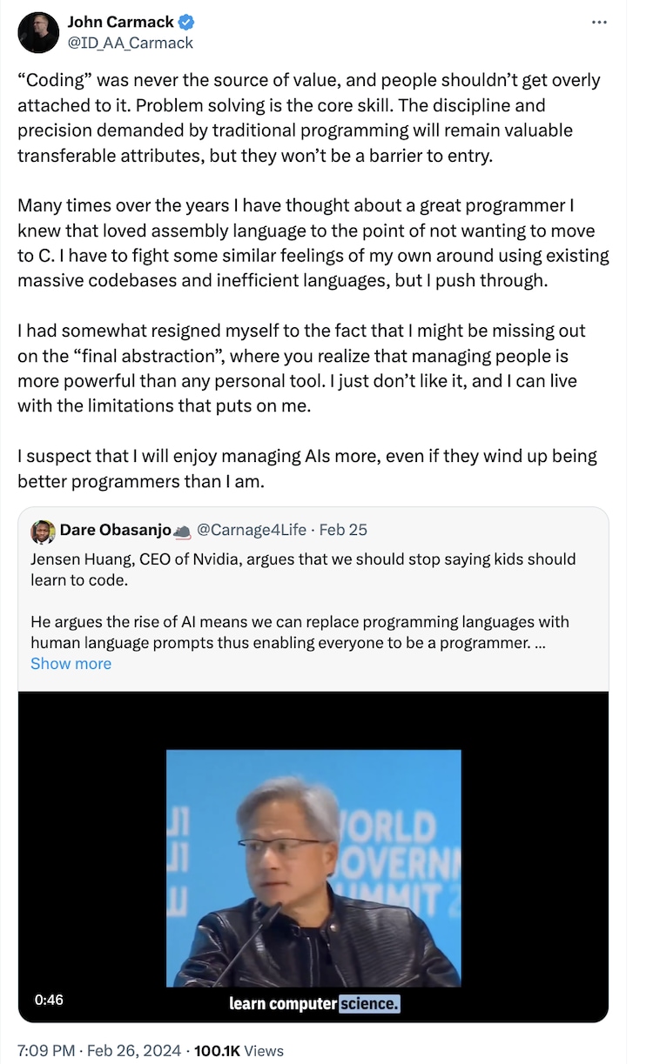The width and height of the screenshot is (653, 1064).
Task: Open the three-dot more options menu
Action: click(599, 23)
